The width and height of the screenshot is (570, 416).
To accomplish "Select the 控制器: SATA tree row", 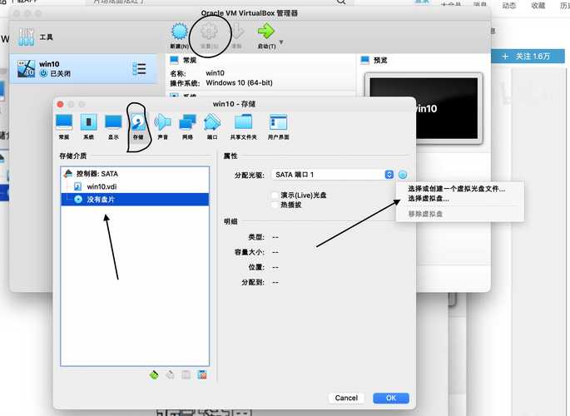I will [135, 174].
